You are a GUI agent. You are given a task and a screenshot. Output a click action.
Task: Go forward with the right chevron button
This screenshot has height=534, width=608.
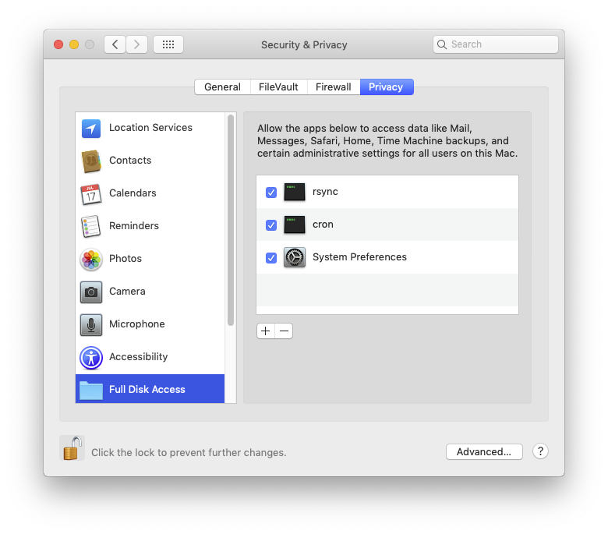137,44
